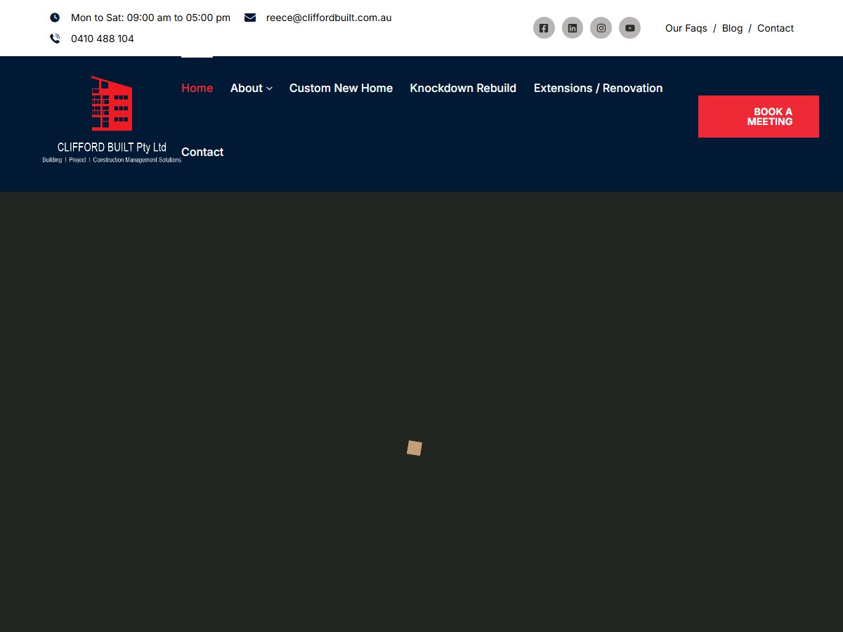Go to Knockdown Rebuild page
The width and height of the screenshot is (843, 632).
pyautogui.click(x=463, y=88)
